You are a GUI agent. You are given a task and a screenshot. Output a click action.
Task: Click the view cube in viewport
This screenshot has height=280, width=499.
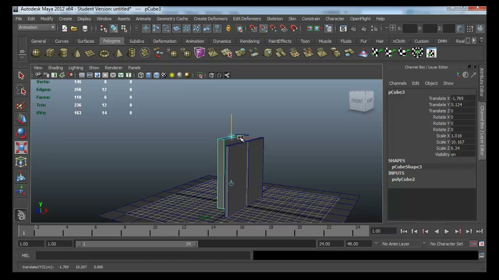pyautogui.click(x=361, y=101)
